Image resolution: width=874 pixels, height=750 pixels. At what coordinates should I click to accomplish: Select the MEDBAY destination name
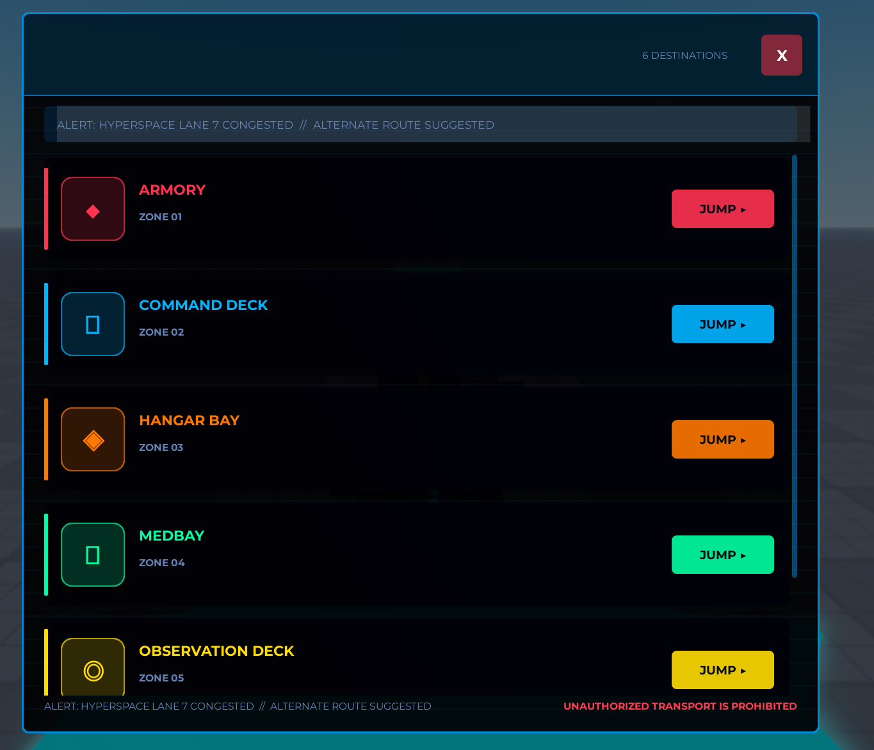[x=172, y=536]
